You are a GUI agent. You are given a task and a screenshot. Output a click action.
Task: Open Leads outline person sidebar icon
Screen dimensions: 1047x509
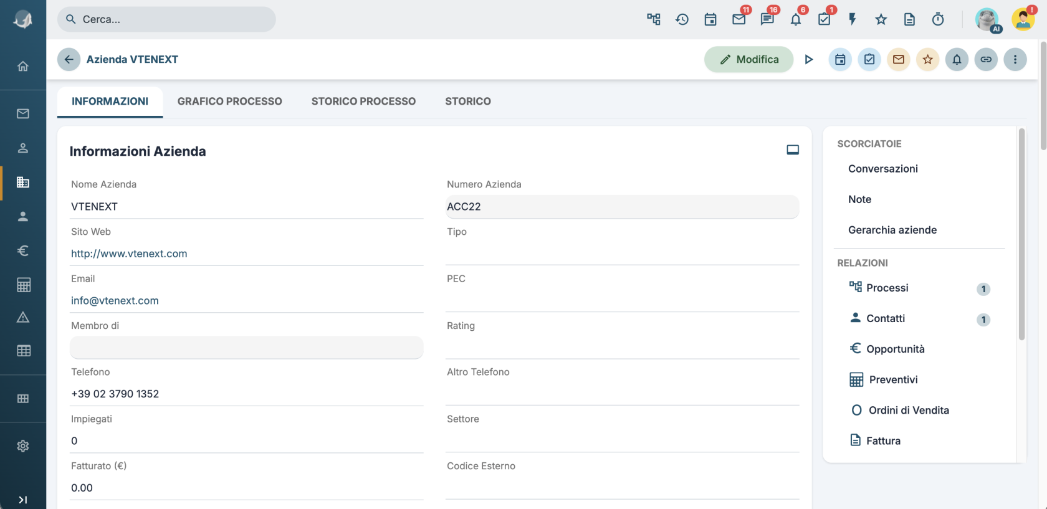pyautogui.click(x=23, y=148)
